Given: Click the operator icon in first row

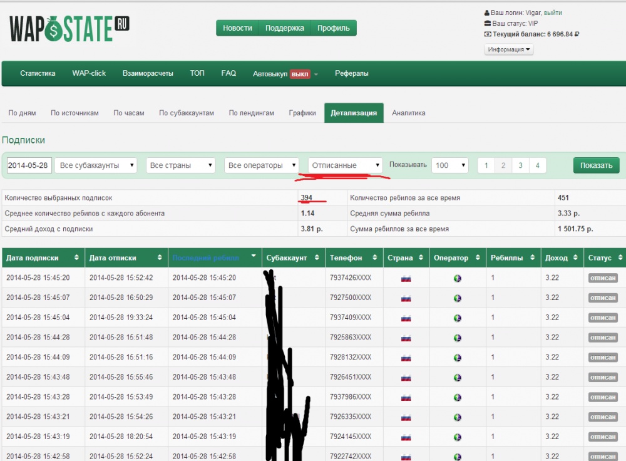Looking at the screenshot, I should (x=458, y=279).
